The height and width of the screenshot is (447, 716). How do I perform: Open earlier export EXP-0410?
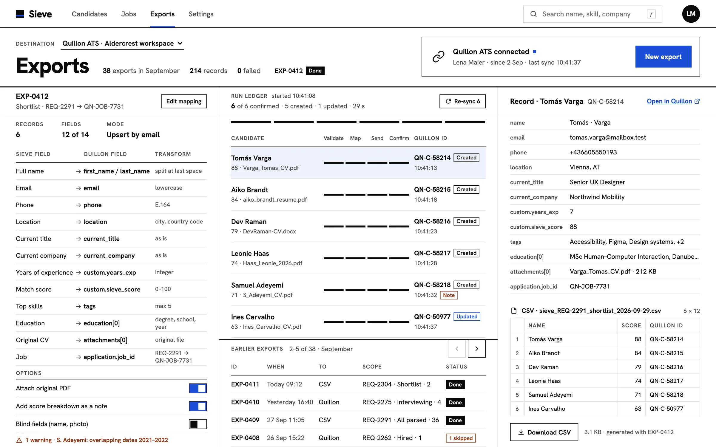coord(358,402)
